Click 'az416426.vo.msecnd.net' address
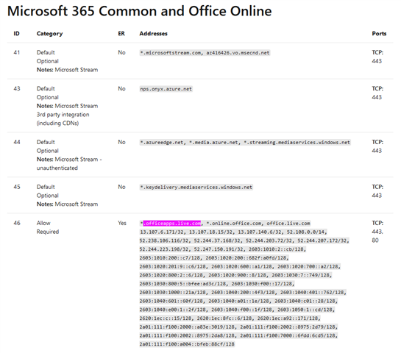Image resolution: width=401 pixels, height=353 pixels. click(238, 53)
